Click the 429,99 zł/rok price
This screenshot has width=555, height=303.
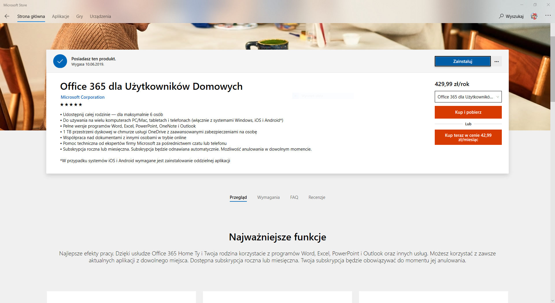pyautogui.click(x=452, y=84)
